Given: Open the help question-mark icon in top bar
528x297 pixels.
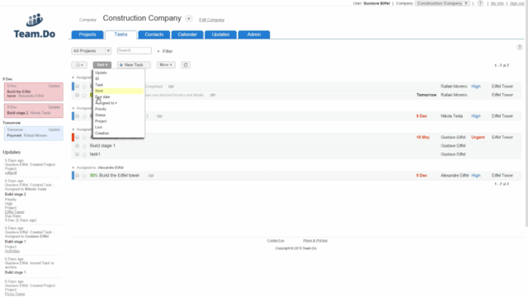Looking at the screenshot, I should click(480, 3).
